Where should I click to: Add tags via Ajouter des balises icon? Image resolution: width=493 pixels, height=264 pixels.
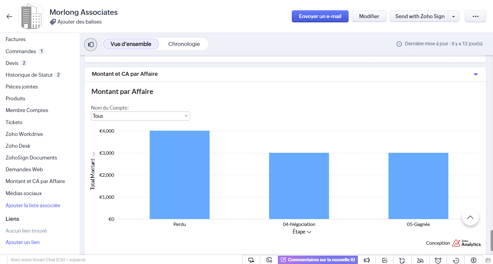tap(53, 22)
